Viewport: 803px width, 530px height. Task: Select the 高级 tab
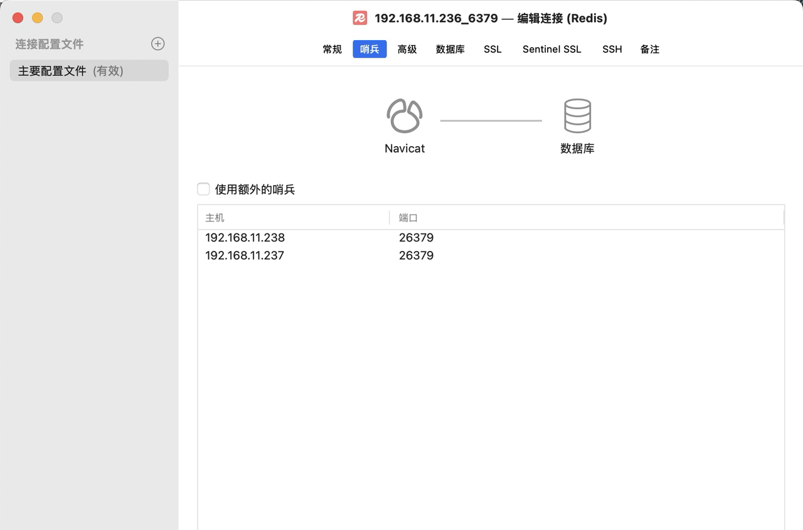[x=407, y=49]
